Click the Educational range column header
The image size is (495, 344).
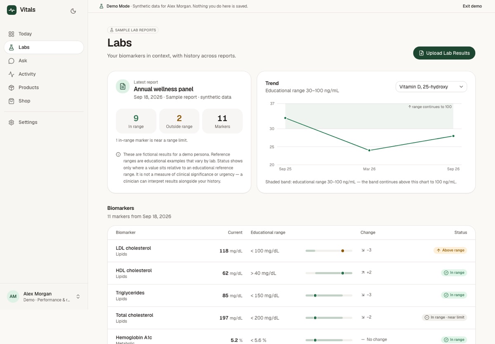pyautogui.click(x=268, y=232)
